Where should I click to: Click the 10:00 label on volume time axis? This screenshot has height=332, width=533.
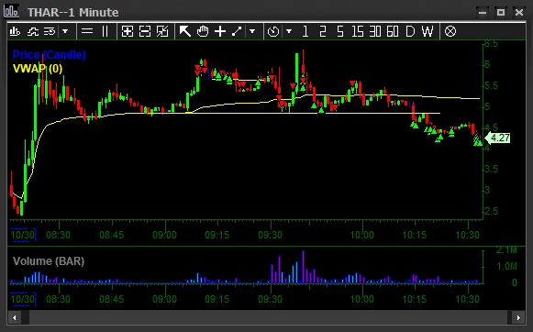361,299
